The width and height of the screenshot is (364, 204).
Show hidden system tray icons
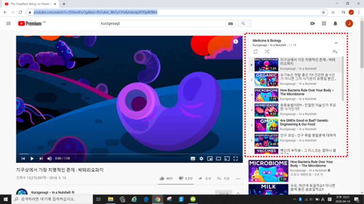coord(294,199)
